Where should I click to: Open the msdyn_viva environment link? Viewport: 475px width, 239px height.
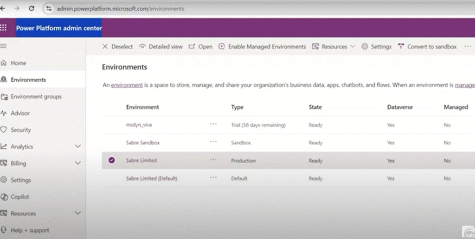click(x=139, y=125)
